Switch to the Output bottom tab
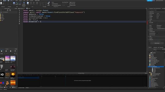 [x=27, y=88]
